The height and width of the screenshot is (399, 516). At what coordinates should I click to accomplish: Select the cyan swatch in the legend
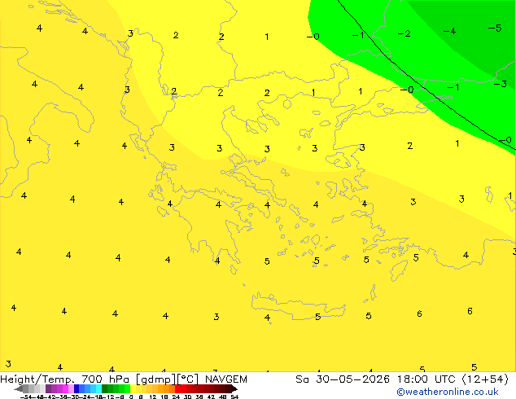tap(98, 388)
